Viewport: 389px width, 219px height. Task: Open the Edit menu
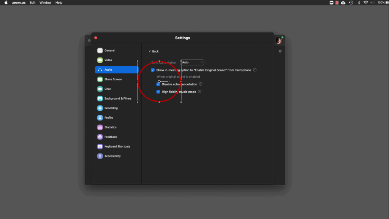[x=33, y=3]
